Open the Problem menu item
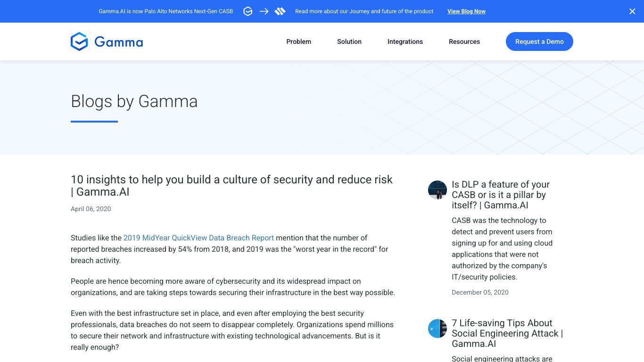Image resolution: width=644 pixels, height=362 pixels. [x=298, y=41]
